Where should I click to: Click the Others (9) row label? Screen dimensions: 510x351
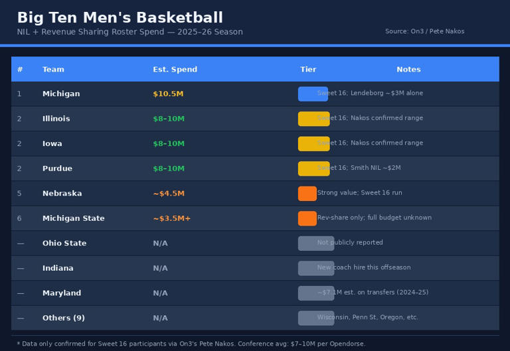click(63, 318)
